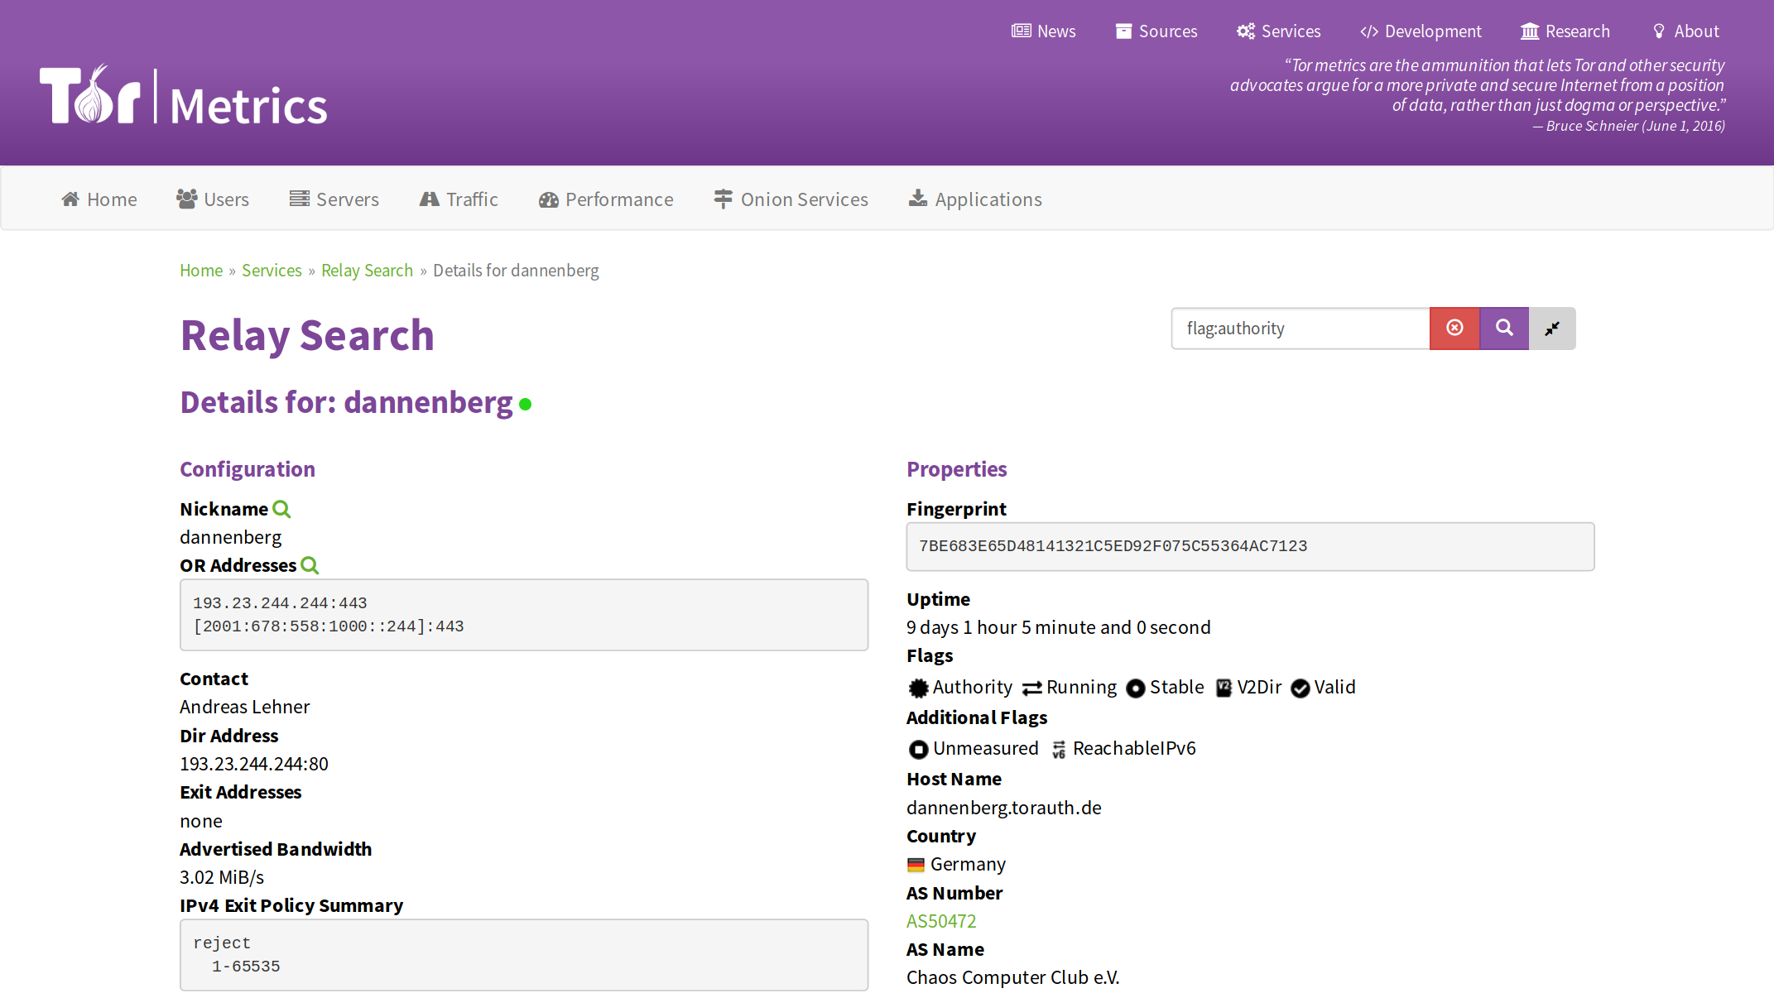This screenshot has height=998, width=1774.
Task: Select host name dannenberg.torauth.de
Action: point(1004,808)
